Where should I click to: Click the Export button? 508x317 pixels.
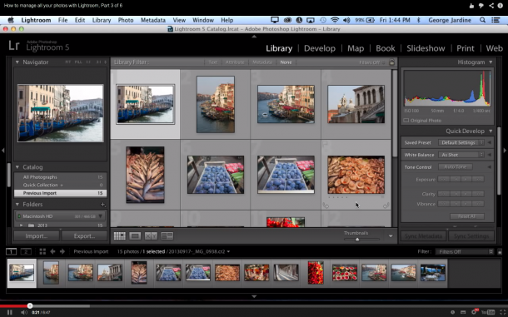(x=84, y=236)
